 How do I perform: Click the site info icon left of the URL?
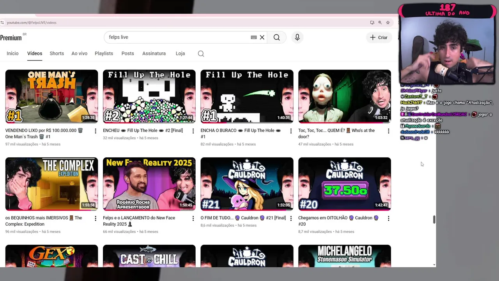(2, 23)
